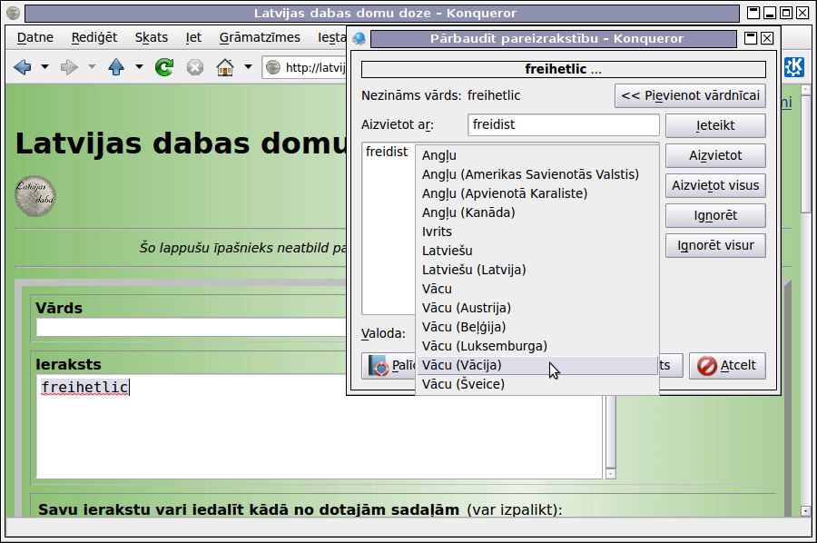Select Vācu (Austrija) language option
Viewport: 817px width, 543px height.
pos(536,308)
